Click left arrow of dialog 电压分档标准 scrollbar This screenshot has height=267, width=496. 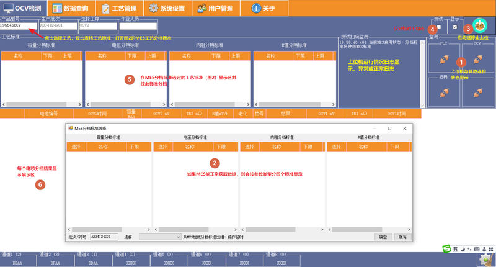pyautogui.click(x=156, y=230)
